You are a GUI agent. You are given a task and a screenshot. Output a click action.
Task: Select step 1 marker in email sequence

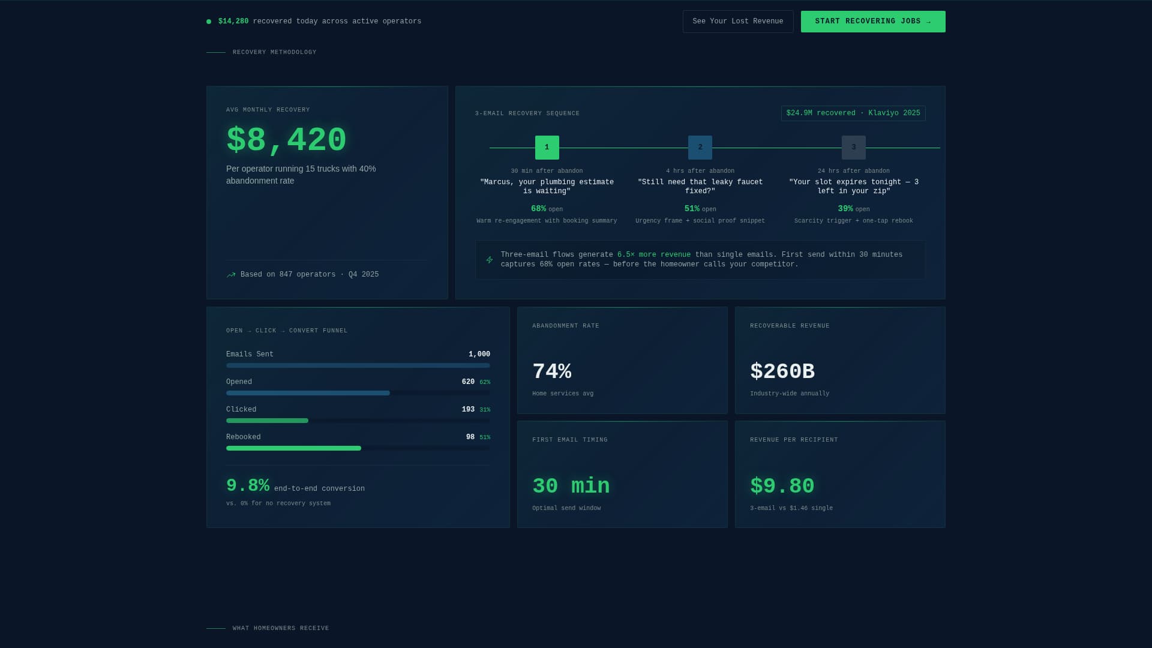pyautogui.click(x=547, y=148)
